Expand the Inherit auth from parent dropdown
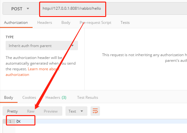 point(42,45)
